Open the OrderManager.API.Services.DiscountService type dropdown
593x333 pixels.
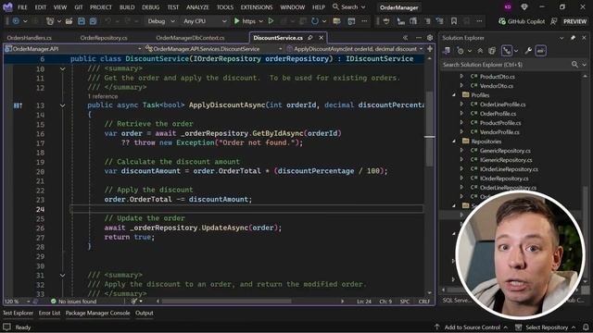click(214, 49)
